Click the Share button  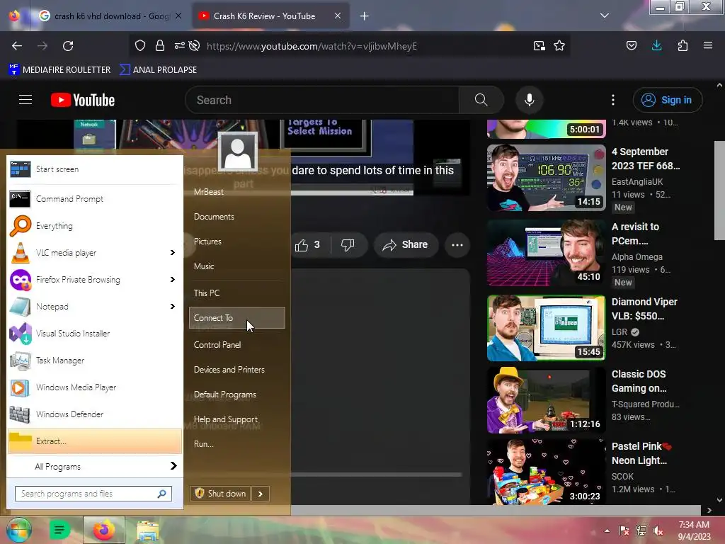405,244
